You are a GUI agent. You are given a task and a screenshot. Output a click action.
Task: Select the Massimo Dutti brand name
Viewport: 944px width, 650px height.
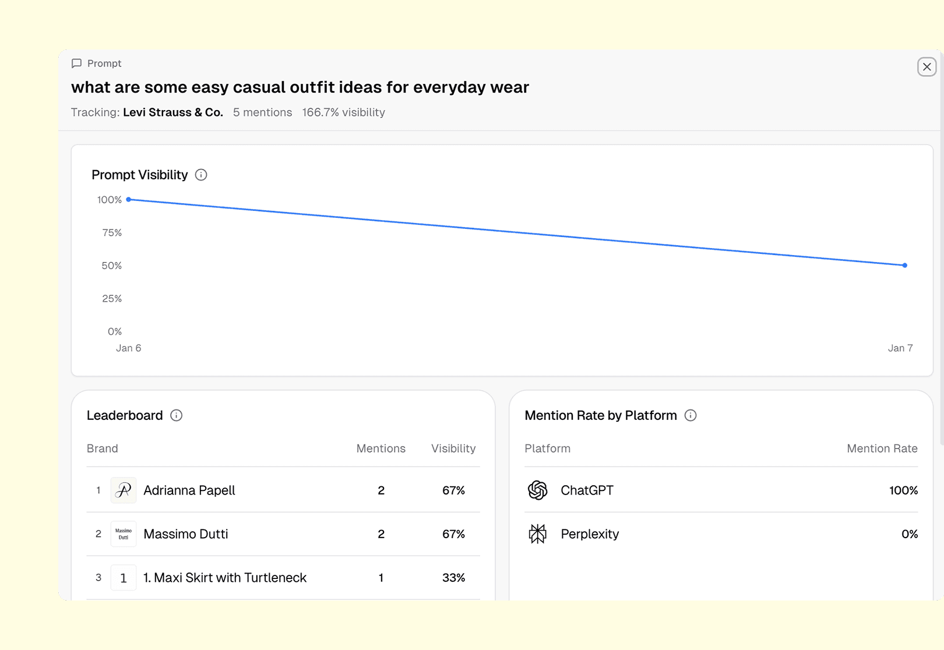click(x=186, y=534)
